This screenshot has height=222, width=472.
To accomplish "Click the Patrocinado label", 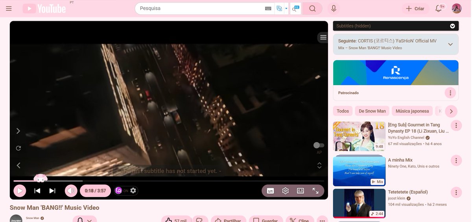I will (348, 93).
